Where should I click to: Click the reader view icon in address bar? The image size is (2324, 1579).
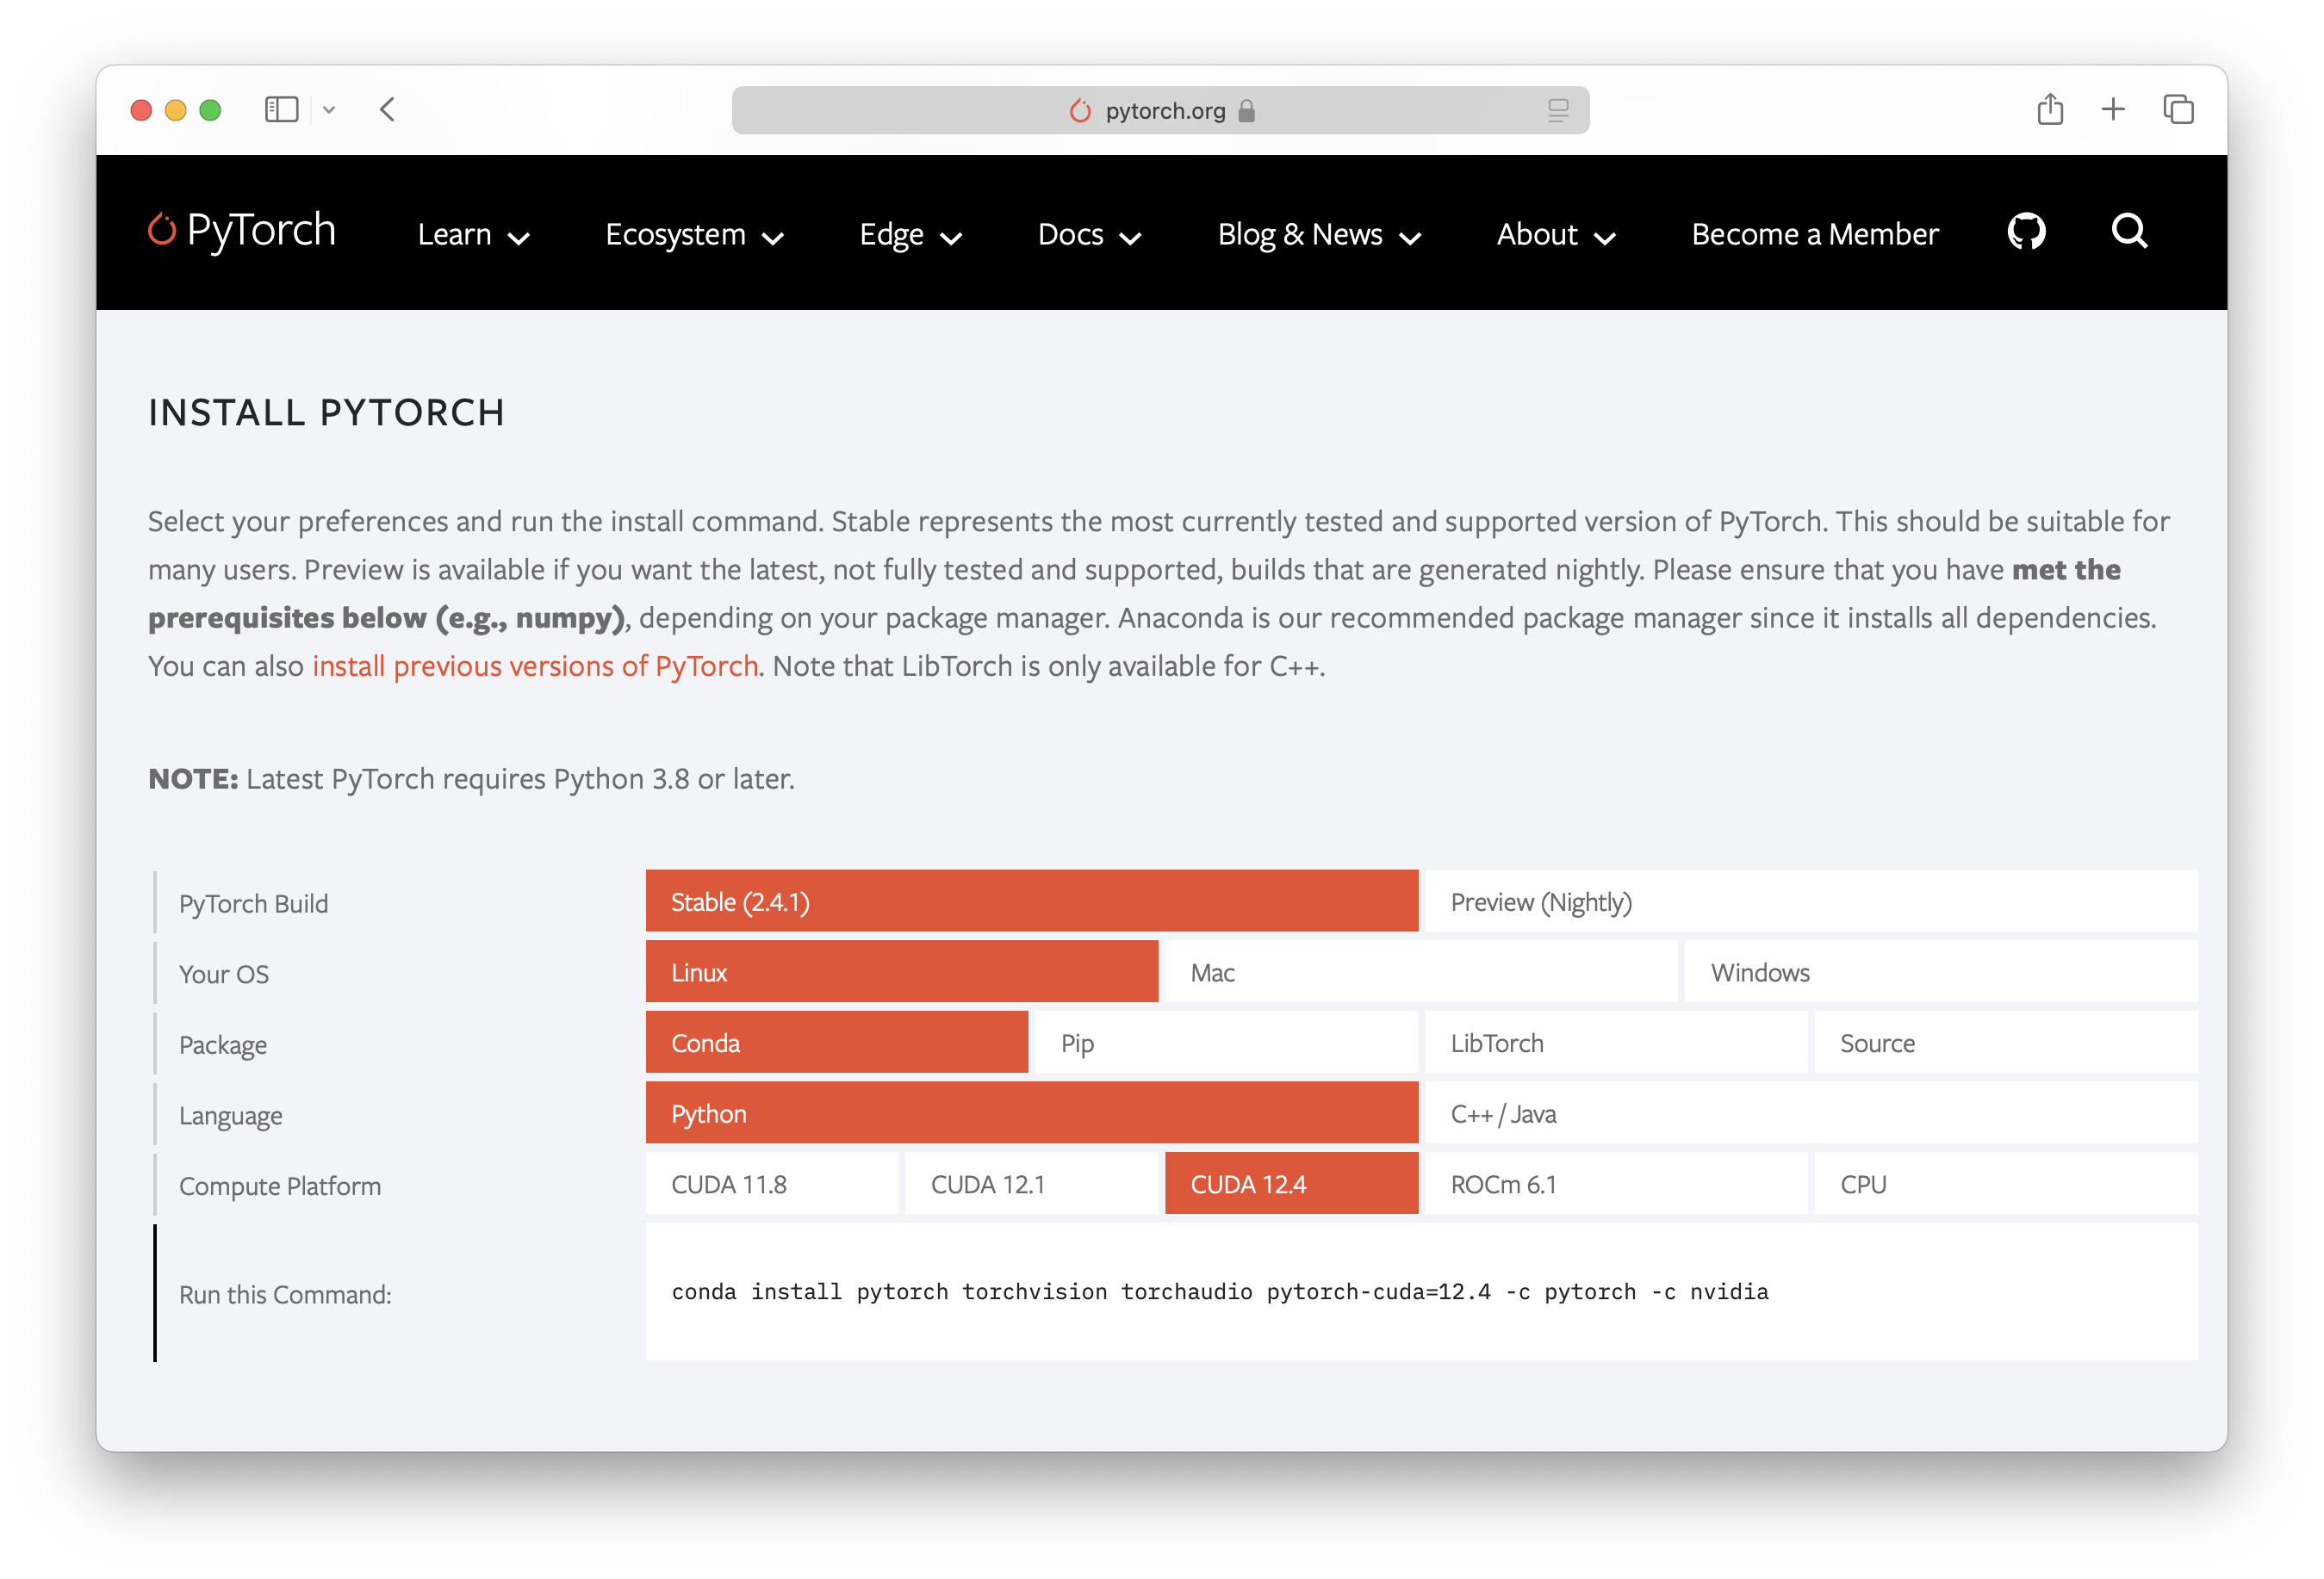1557,110
